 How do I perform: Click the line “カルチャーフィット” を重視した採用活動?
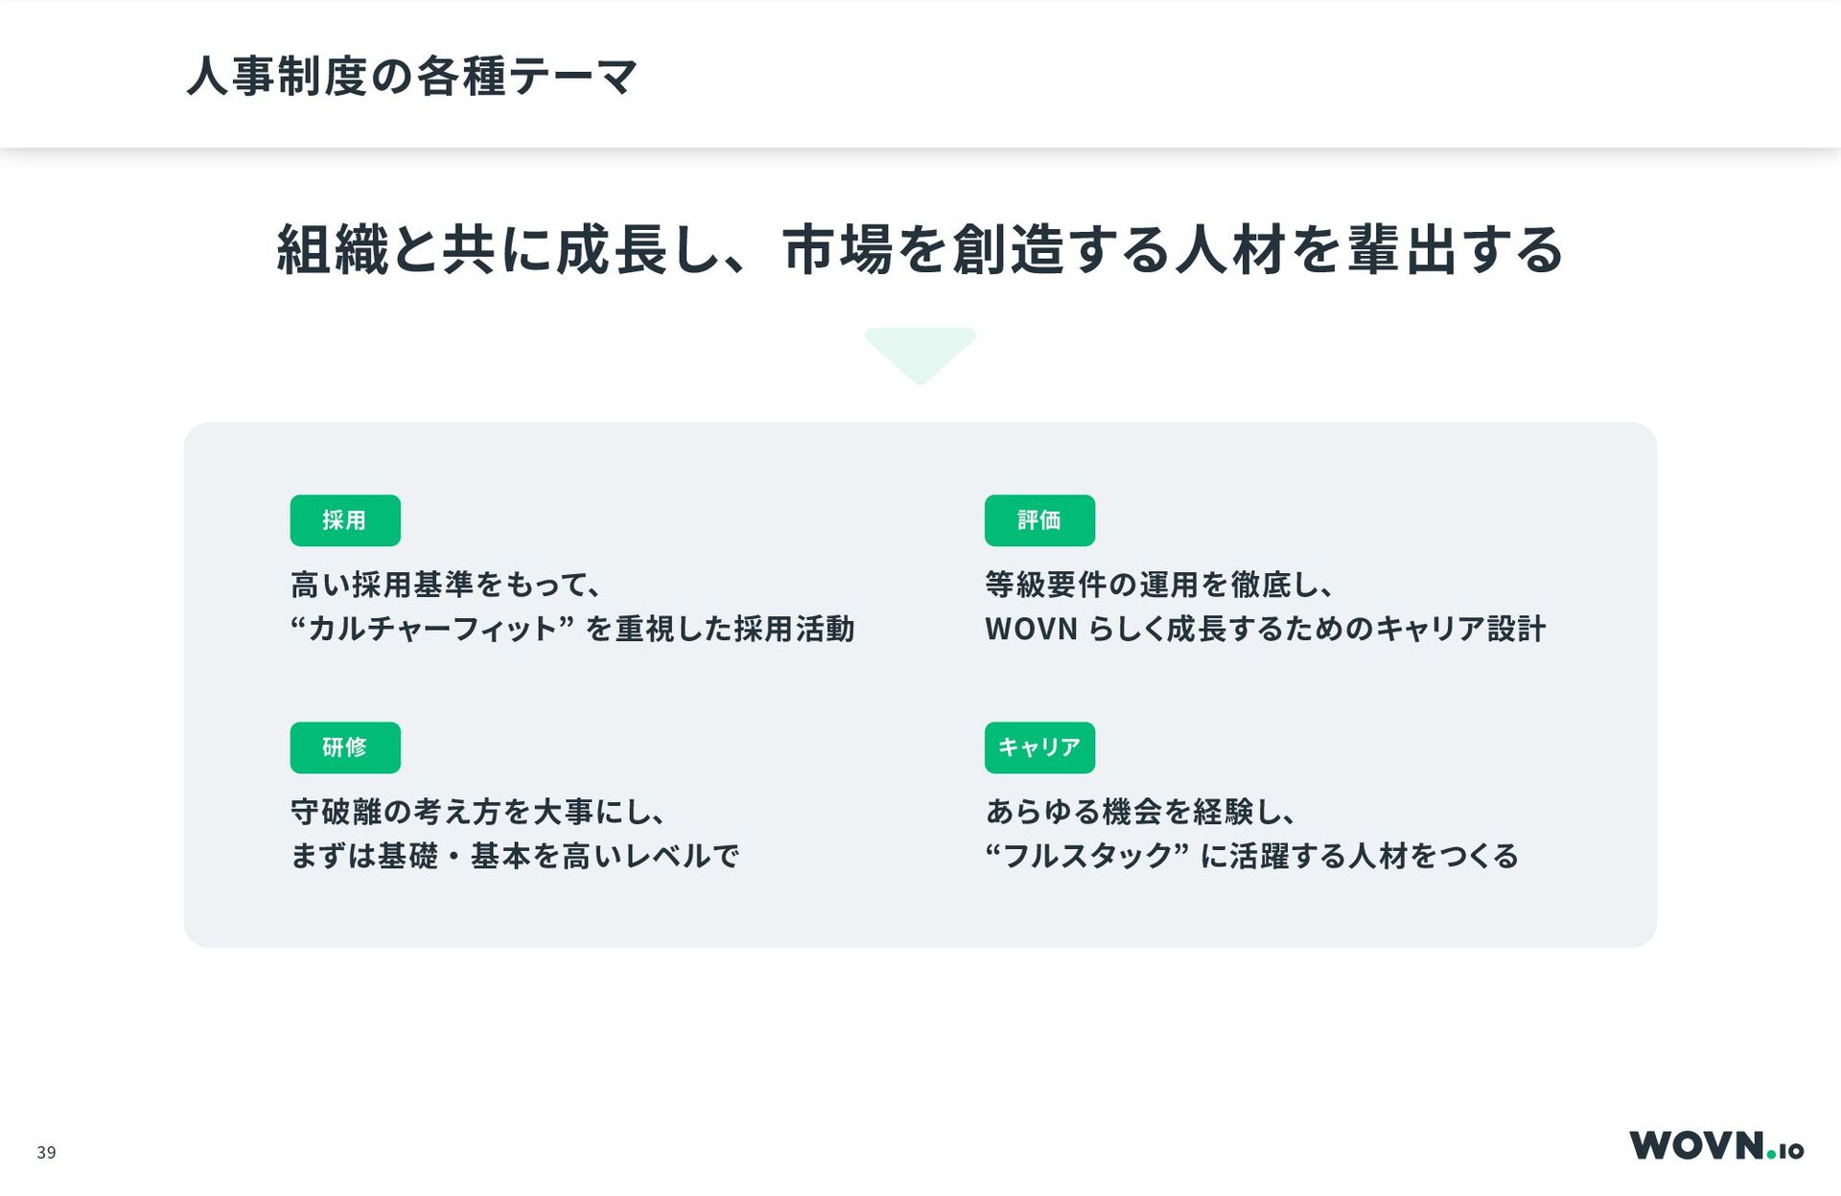[572, 629]
